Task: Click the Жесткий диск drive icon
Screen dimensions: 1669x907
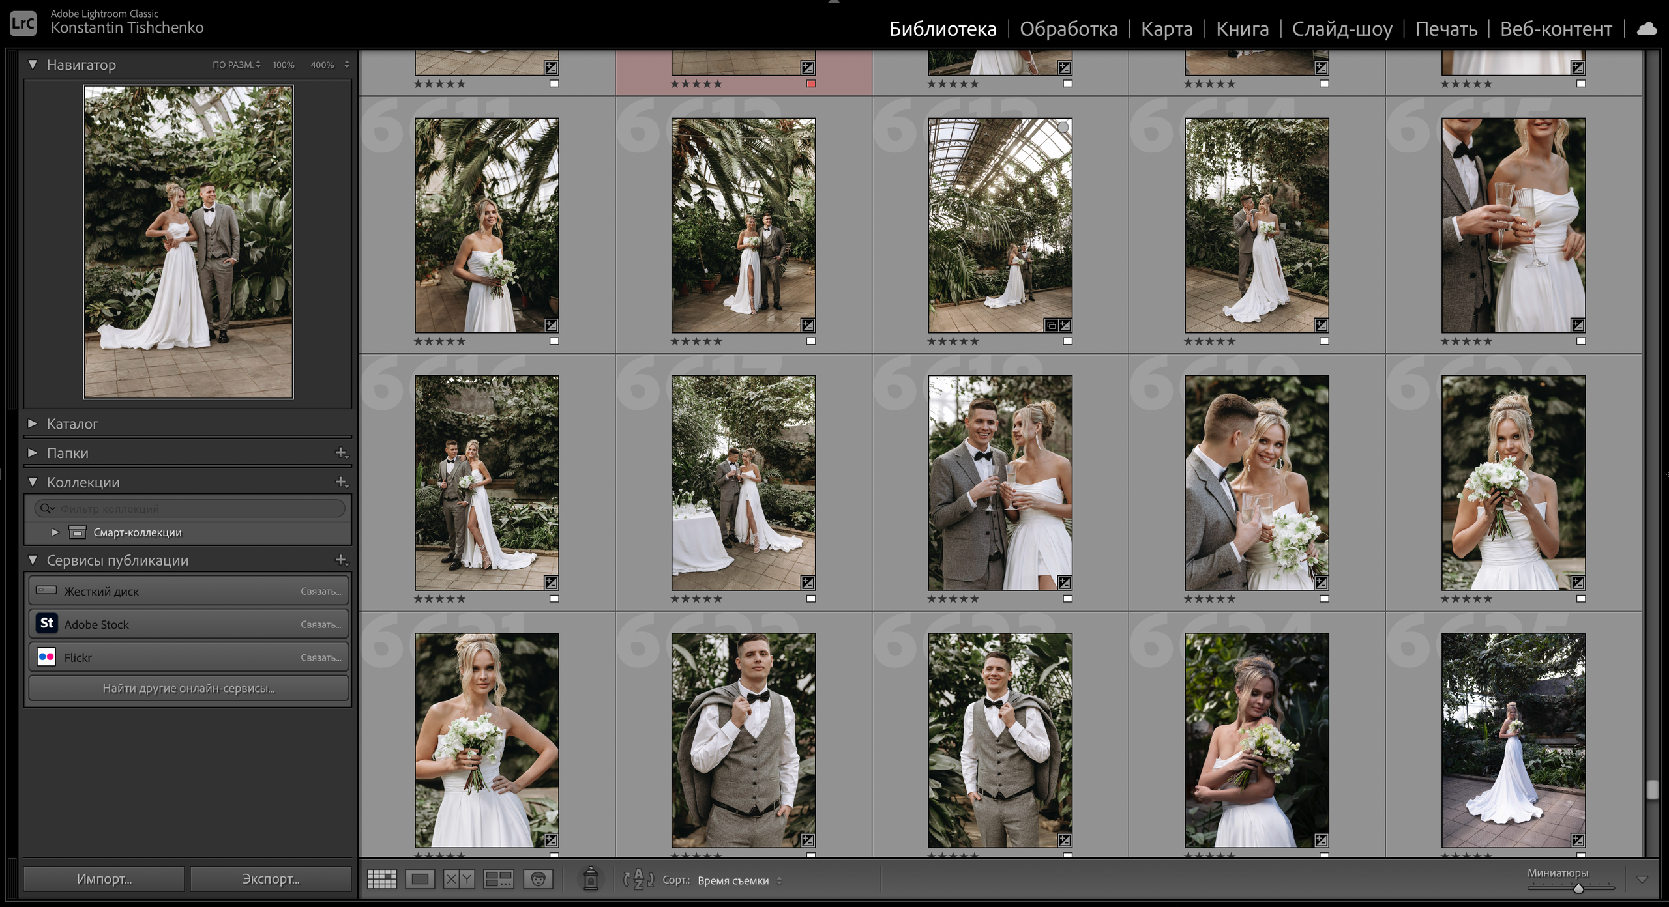Action: [x=46, y=590]
